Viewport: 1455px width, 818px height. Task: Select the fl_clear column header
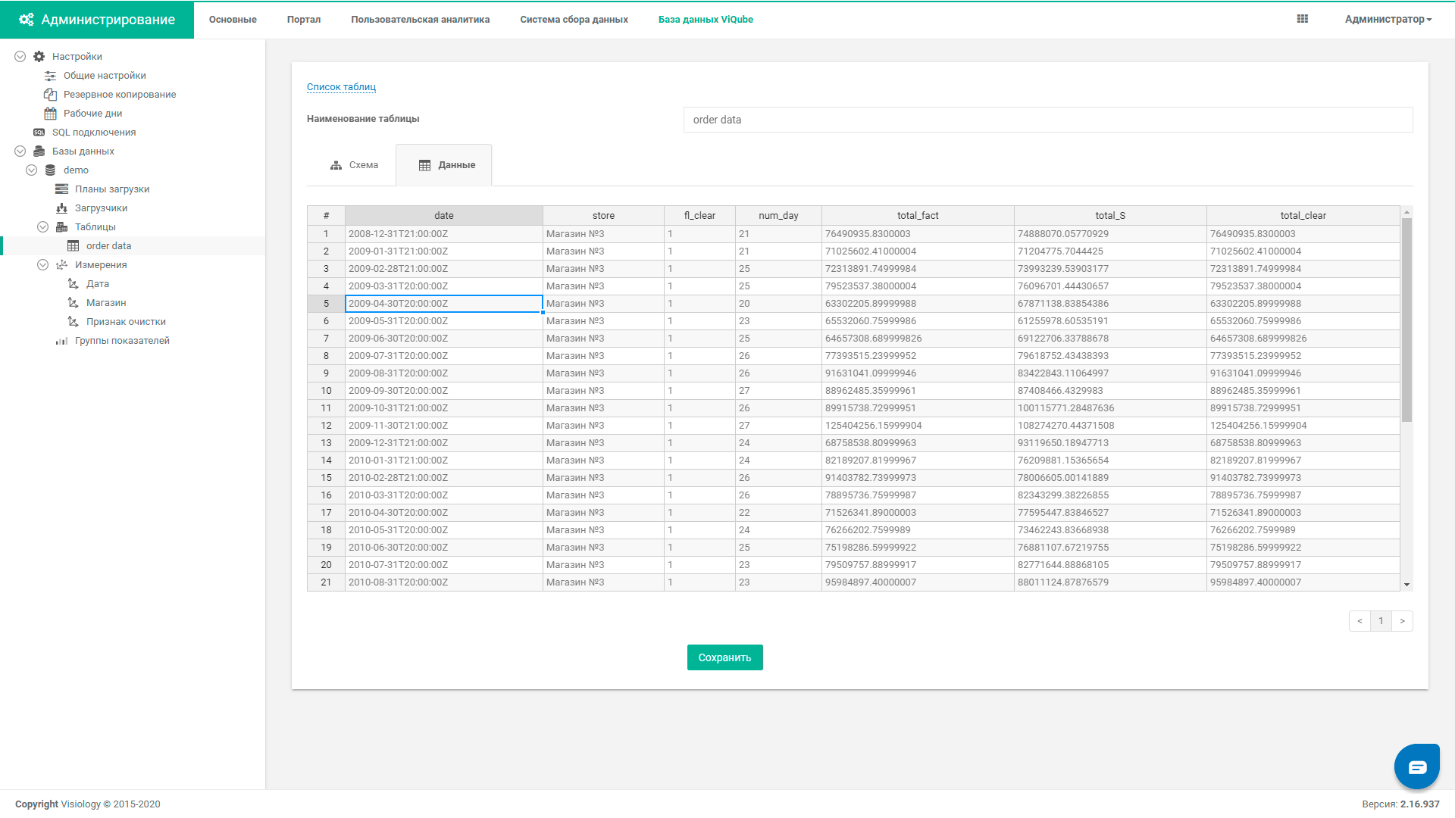[x=699, y=216]
